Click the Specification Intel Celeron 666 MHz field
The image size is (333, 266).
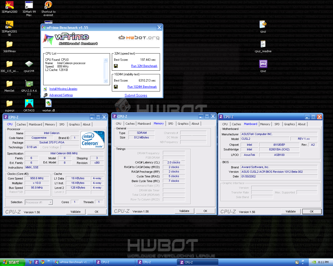tap(64, 154)
